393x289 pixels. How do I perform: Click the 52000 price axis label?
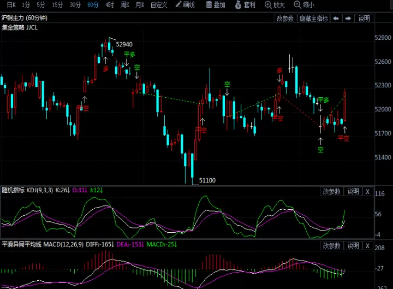click(x=383, y=109)
